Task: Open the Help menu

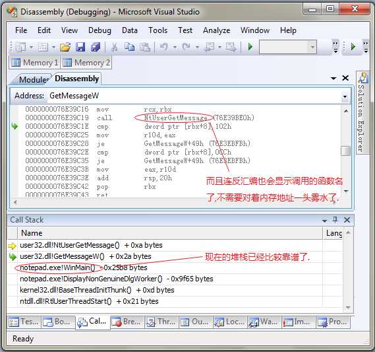Action: coord(288,30)
